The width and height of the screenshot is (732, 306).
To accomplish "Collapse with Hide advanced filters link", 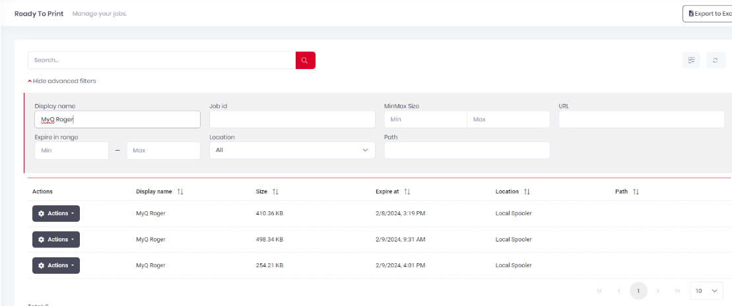I will tap(62, 81).
